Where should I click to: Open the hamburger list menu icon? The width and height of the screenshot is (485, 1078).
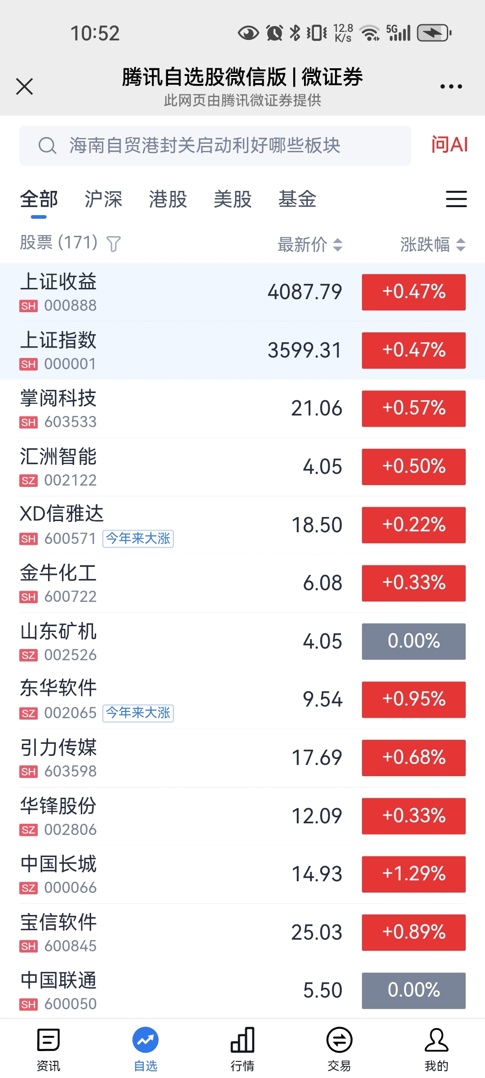tap(456, 199)
